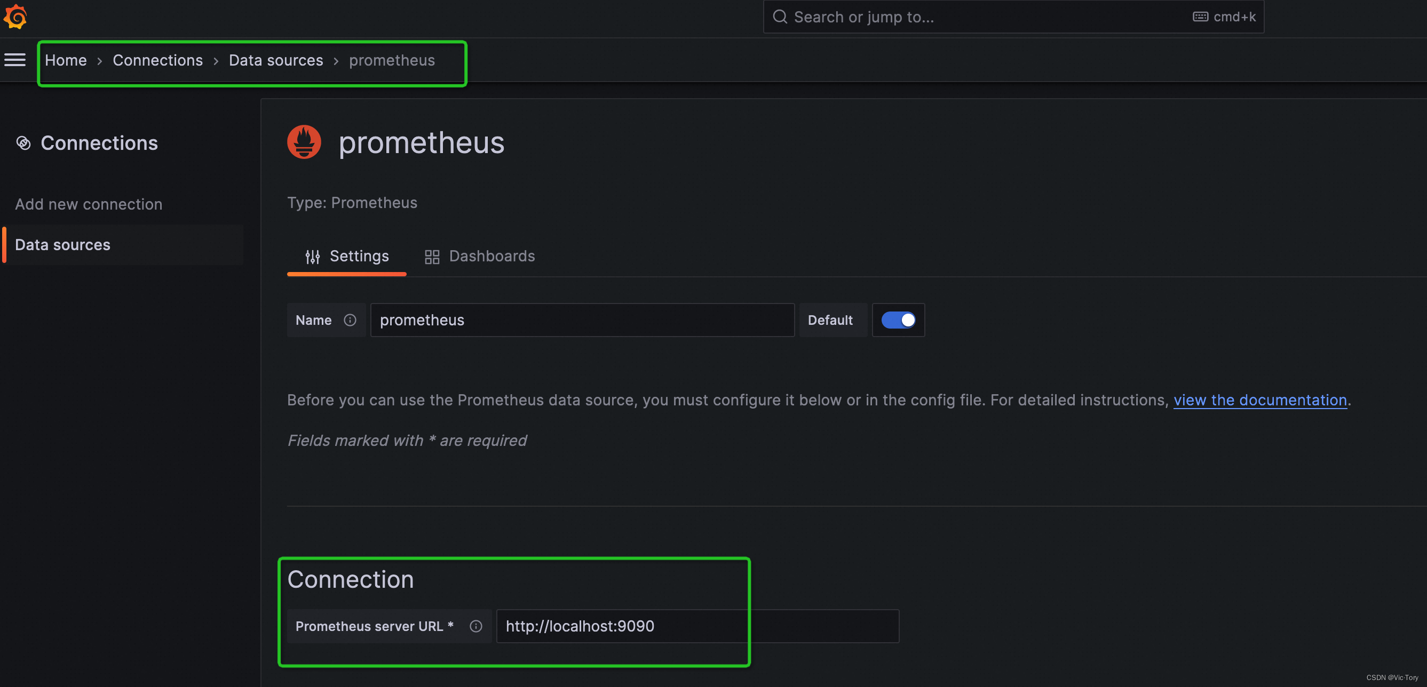Viewport: 1427px width, 687px height.
Task: Click the info icon beside Prometheus server URL
Action: tap(476, 626)
